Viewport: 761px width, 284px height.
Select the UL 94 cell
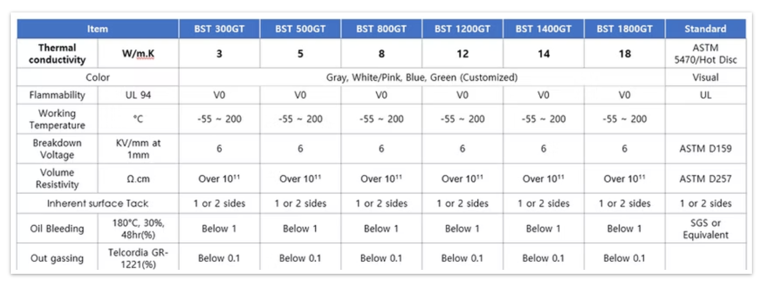pos(138,95)
